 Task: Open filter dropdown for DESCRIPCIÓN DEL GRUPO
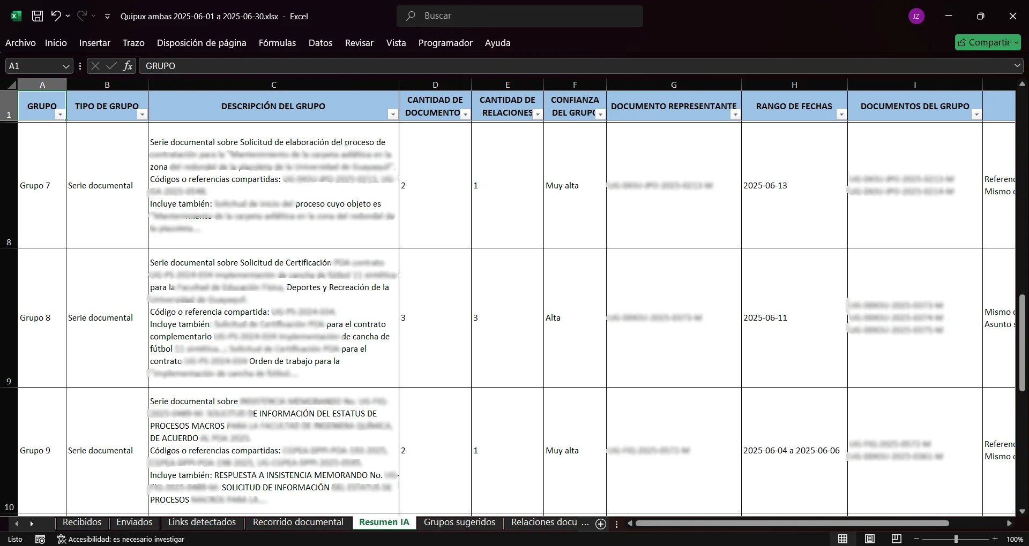(x=393, y=115)
